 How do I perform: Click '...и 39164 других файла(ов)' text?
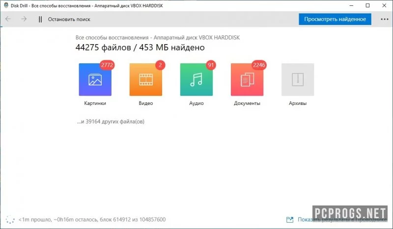tap(111, 122)
